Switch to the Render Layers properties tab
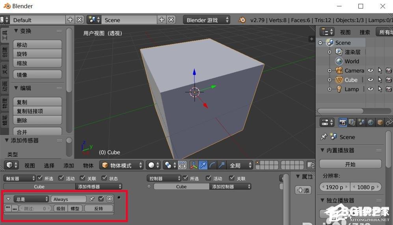This screenshot has height=225, width=393. pyautogui.click(x=352, y=123)
